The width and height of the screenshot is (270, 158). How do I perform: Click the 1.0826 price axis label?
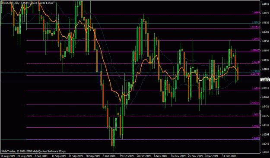[265, 22]
